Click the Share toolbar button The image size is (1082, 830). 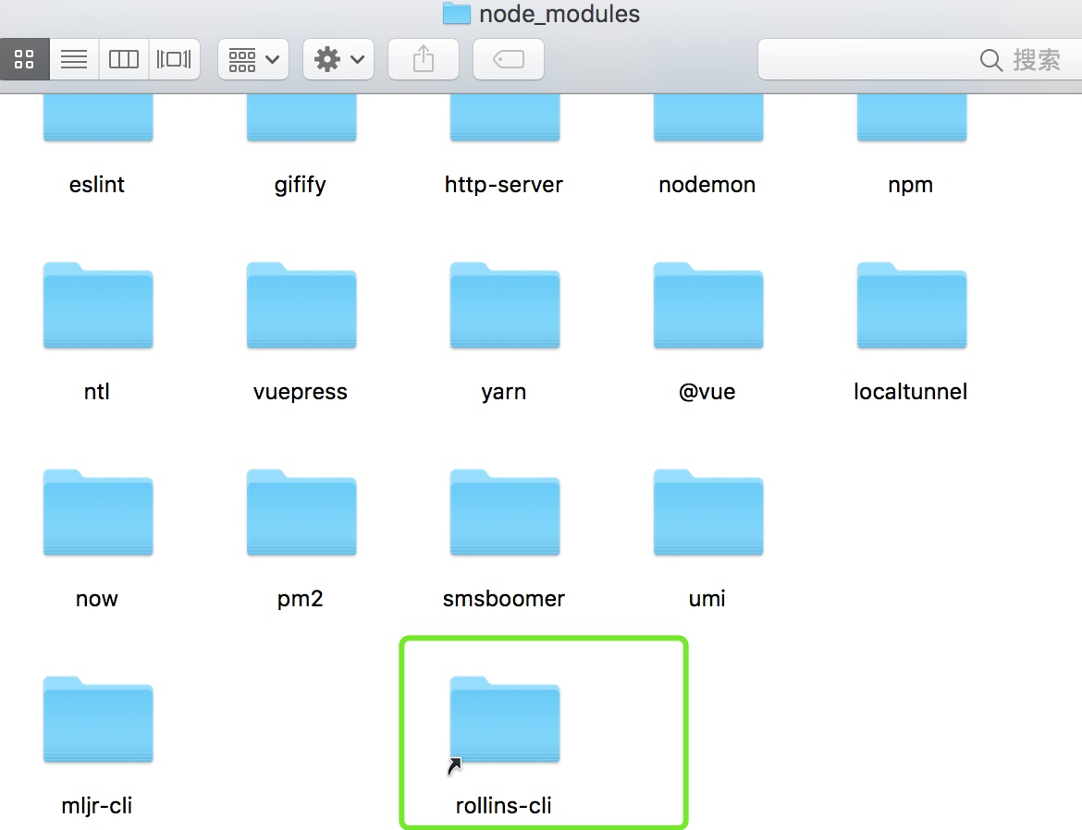pos(424,59)
